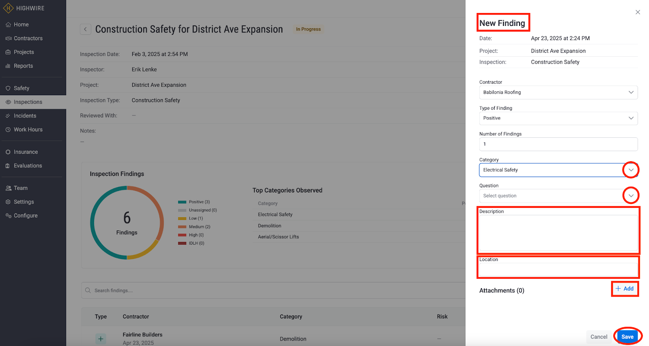Click the Inspections eye icon
Image resolution: width=649 pixels, height=346 pixels.
(x=8, y=102)
